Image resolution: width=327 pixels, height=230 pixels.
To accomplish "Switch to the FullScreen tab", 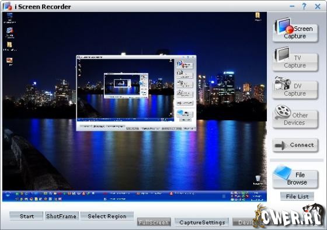I will tap(154, 222).
